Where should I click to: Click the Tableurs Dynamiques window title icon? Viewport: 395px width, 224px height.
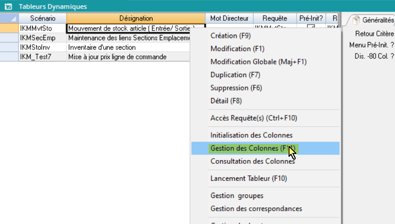point(8,6)
